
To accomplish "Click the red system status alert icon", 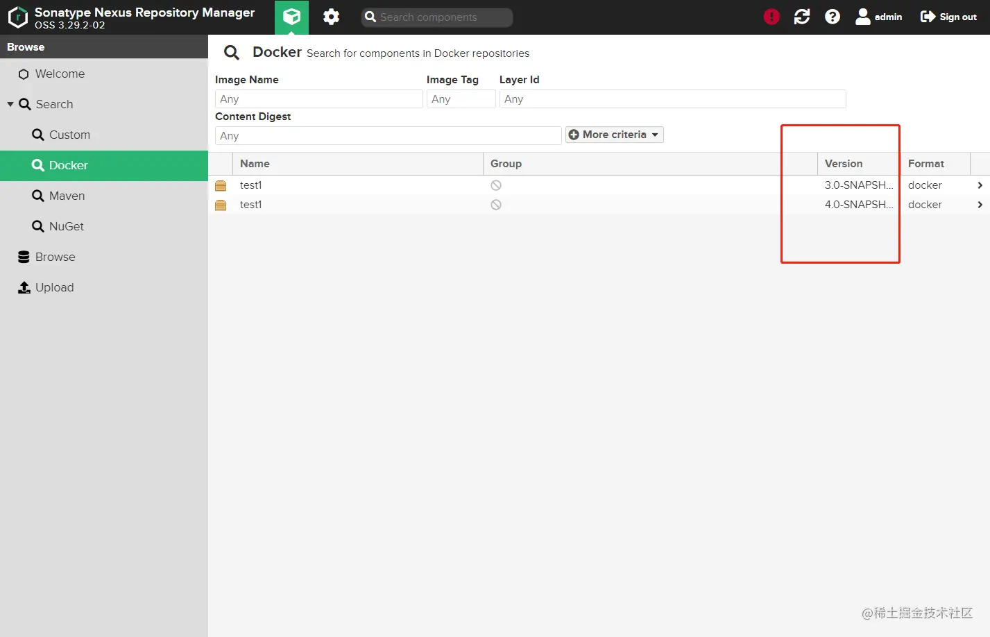I will (x=771, y=17).
